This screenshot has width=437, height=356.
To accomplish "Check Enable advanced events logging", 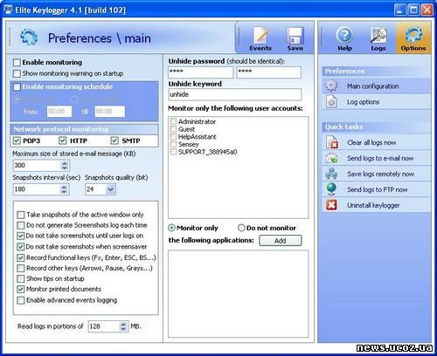I will pos(21,300).
